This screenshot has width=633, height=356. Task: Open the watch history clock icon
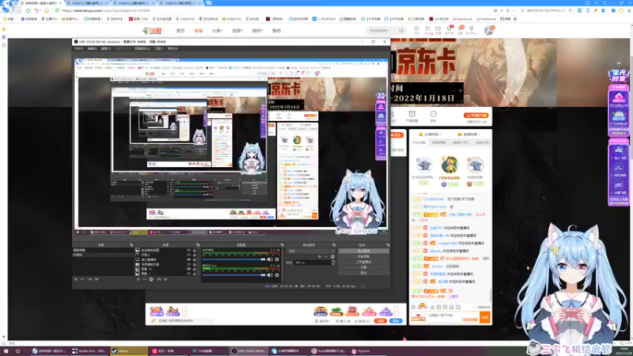click(416, 29)
